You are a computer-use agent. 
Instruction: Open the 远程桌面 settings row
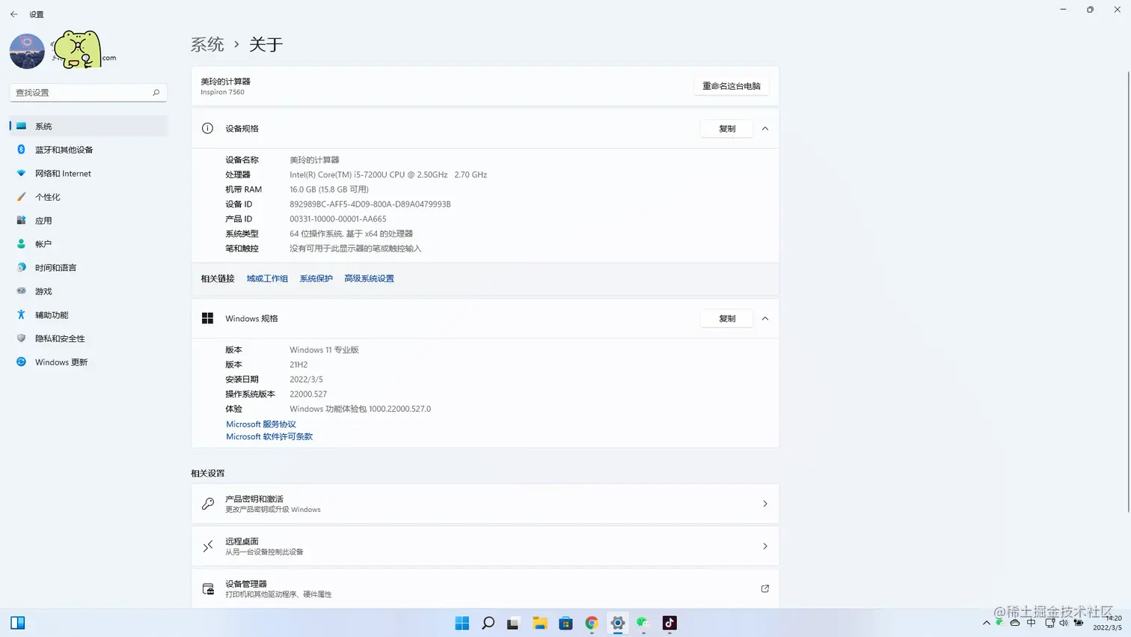click(485, 546)
